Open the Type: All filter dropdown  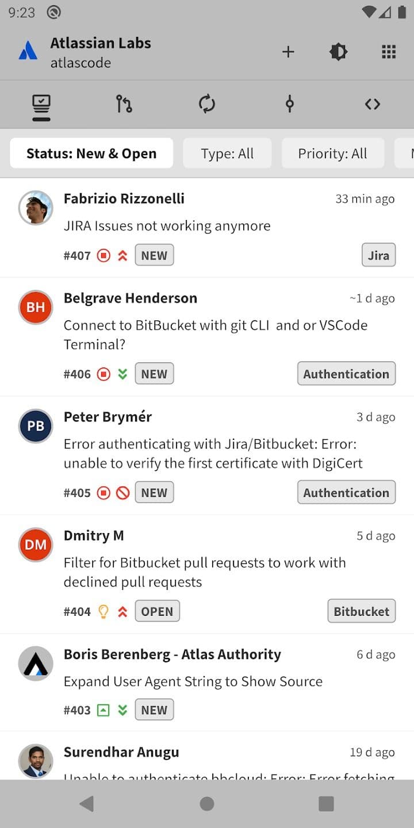pos(227,153)
